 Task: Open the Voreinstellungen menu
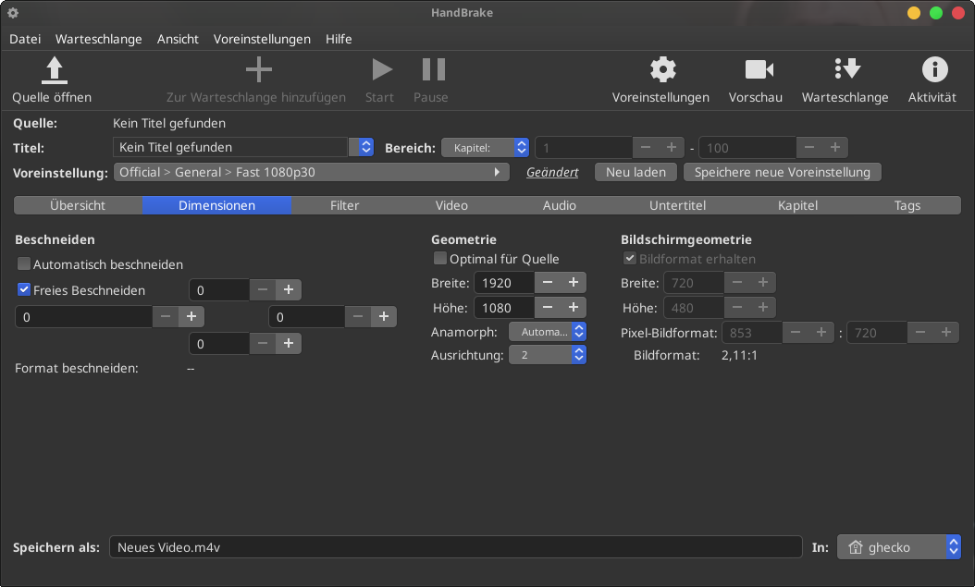(x=262, y=39)
